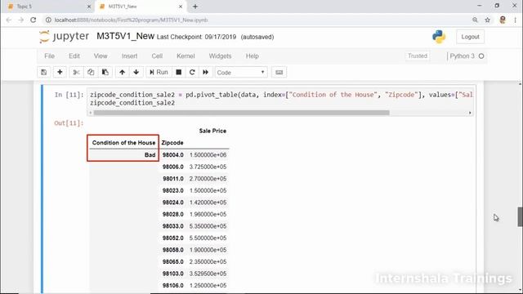Screen dimensions: 523x294
Task: Click the Logout button
Action: point(471,37)
